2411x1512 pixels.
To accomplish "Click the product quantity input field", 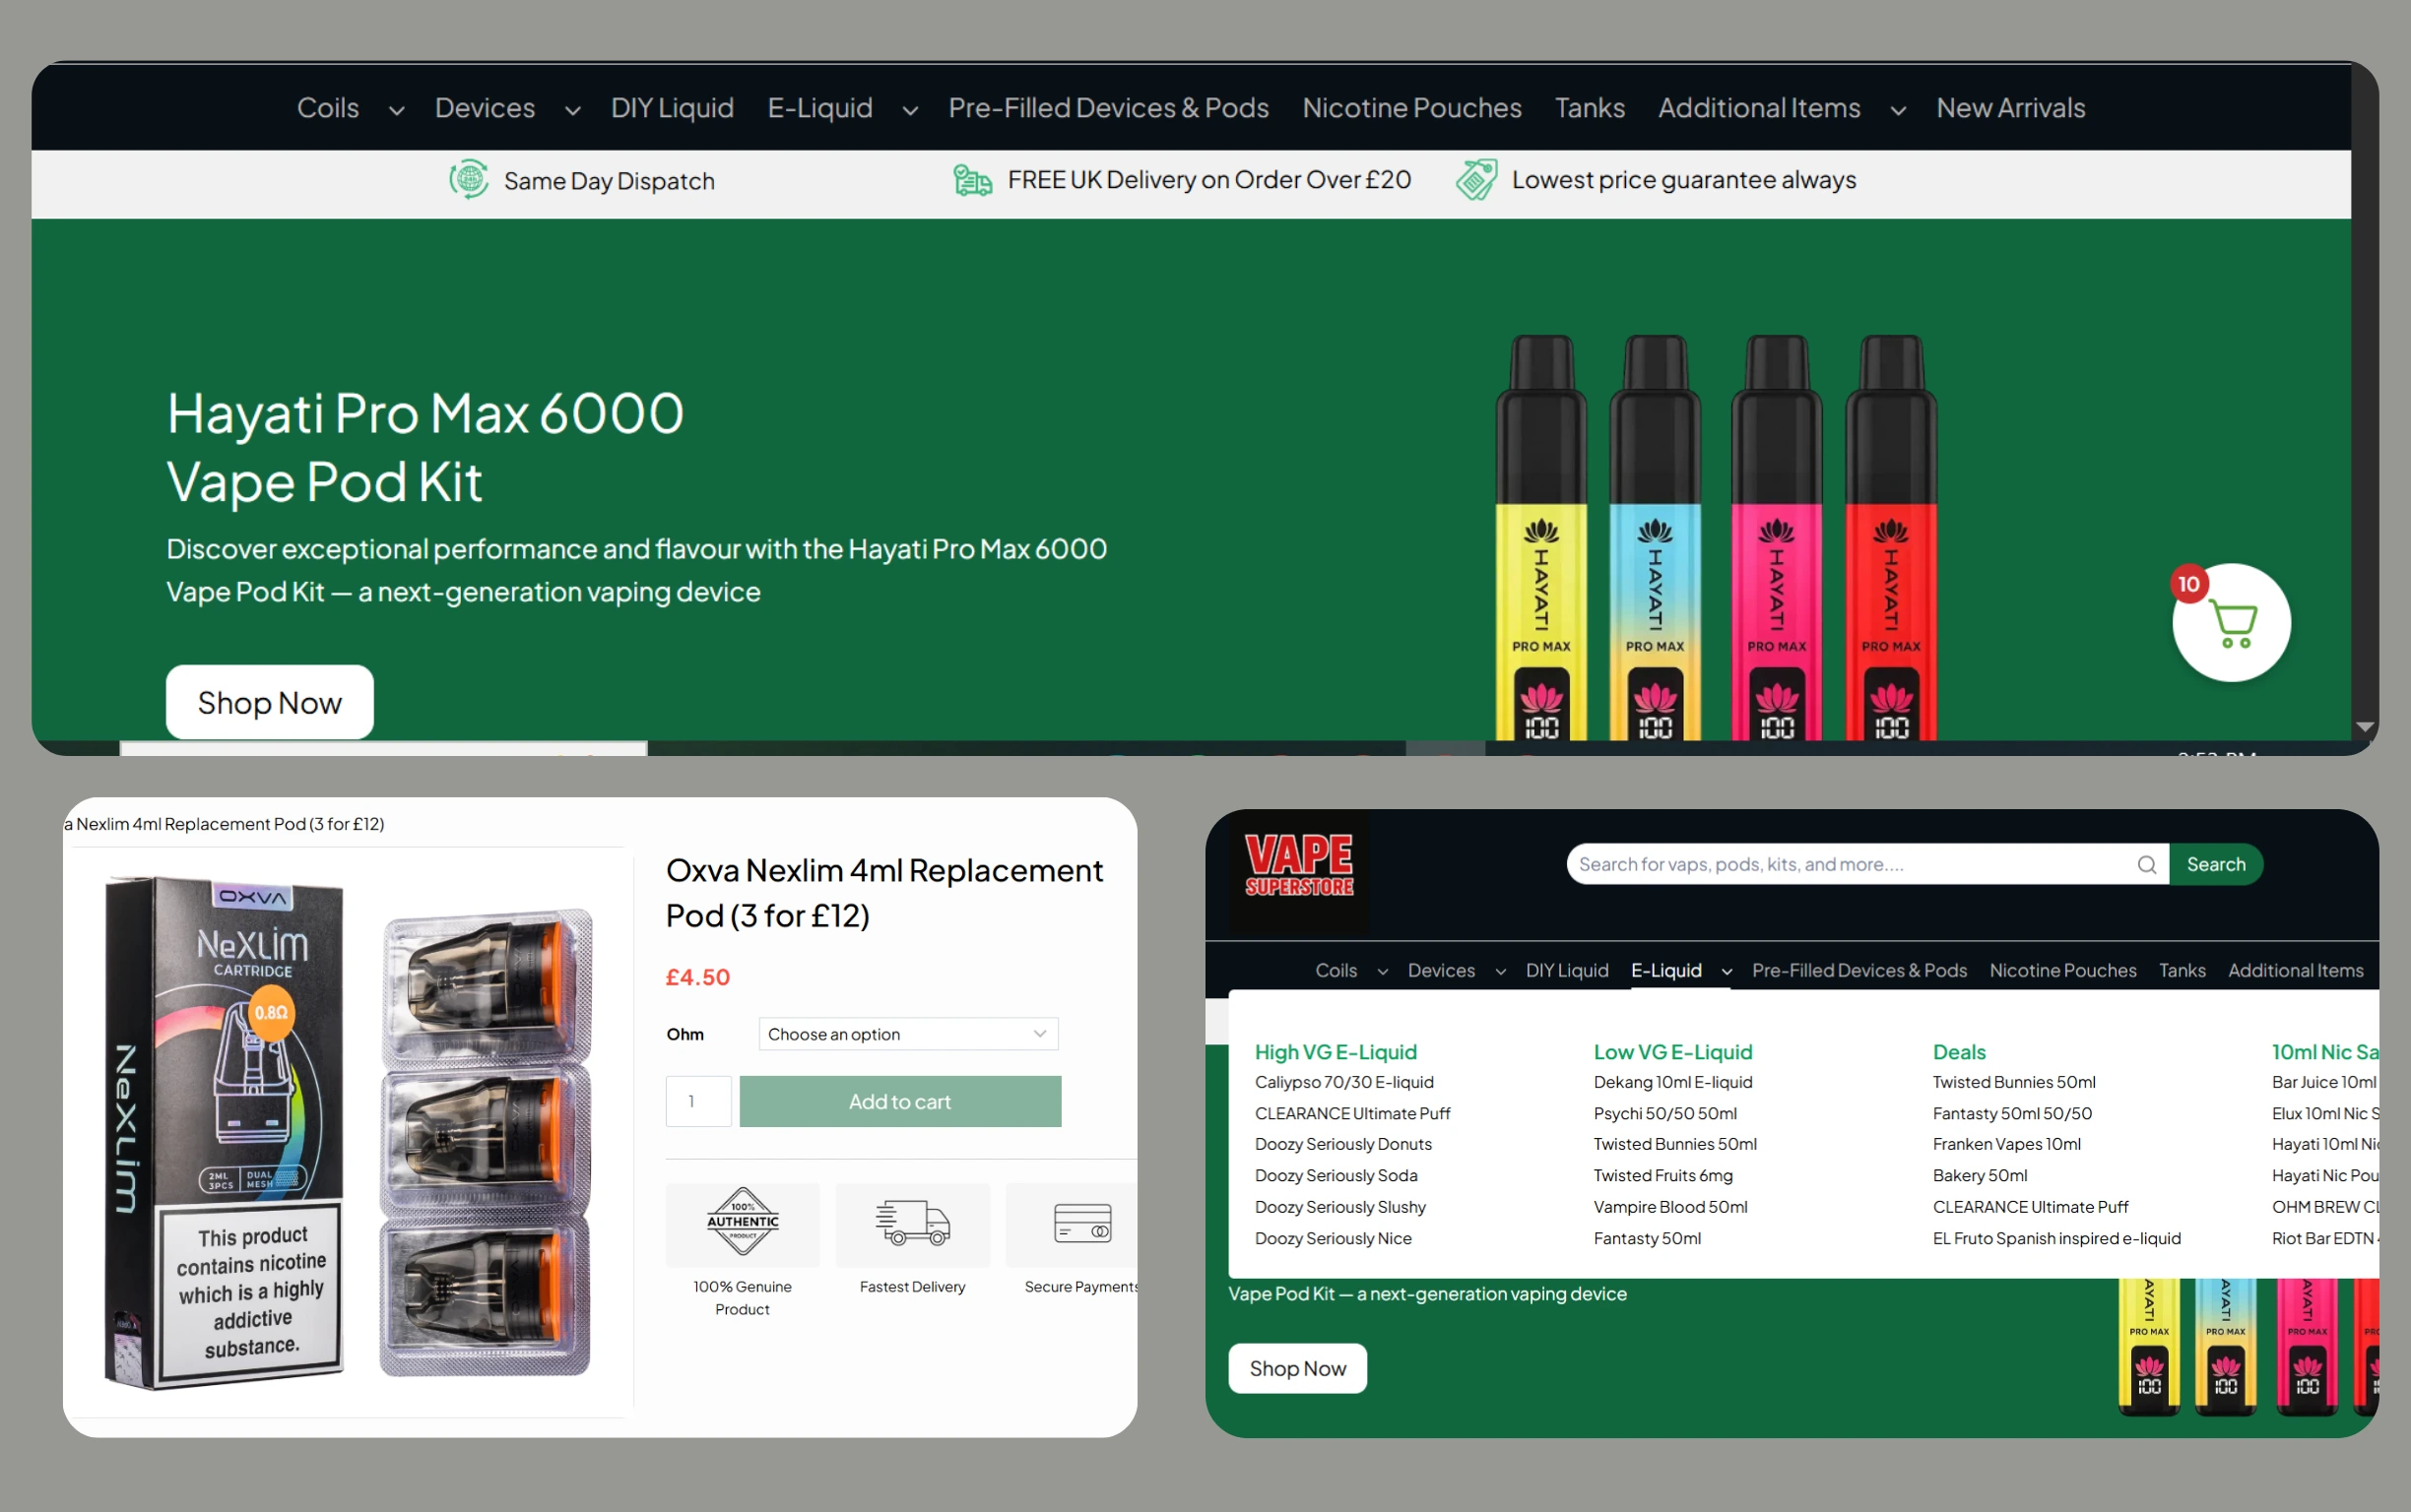I will point(698,1101).
